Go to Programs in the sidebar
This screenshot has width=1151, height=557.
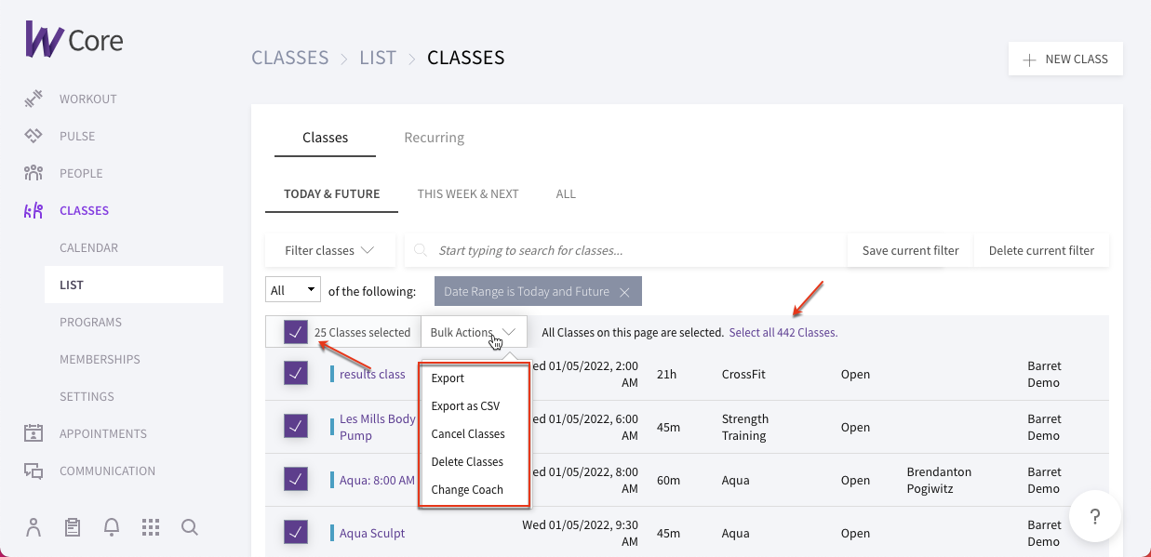tap(90, 322)
